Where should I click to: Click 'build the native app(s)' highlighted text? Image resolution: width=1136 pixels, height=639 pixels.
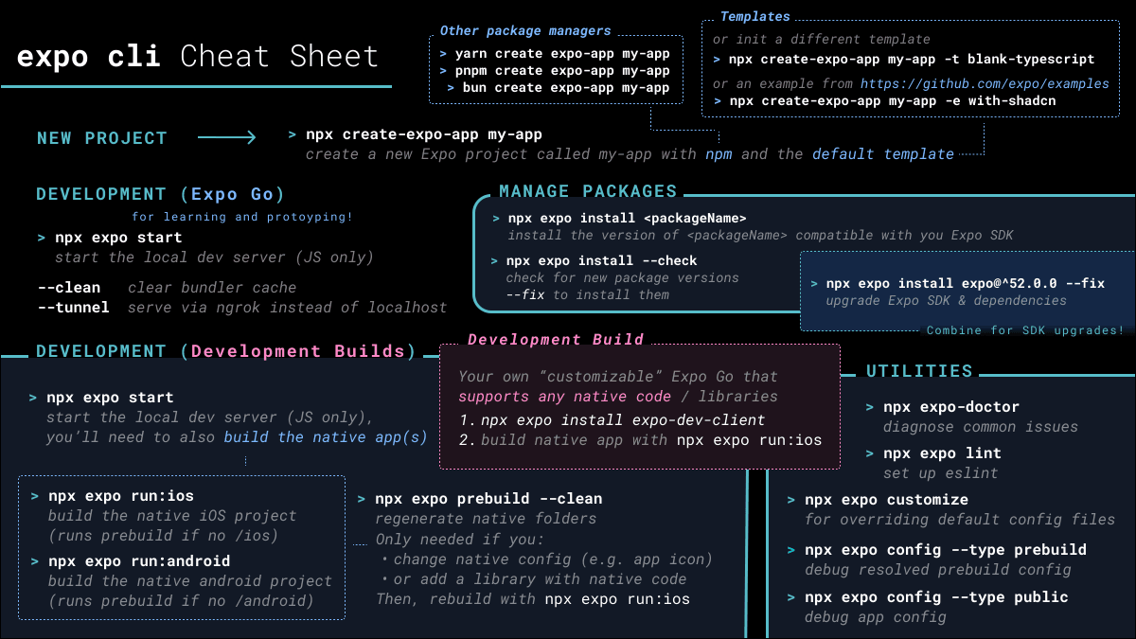[325, 437]
